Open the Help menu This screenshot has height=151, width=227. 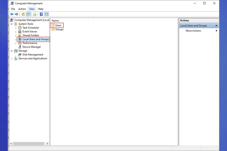point(41,9)
